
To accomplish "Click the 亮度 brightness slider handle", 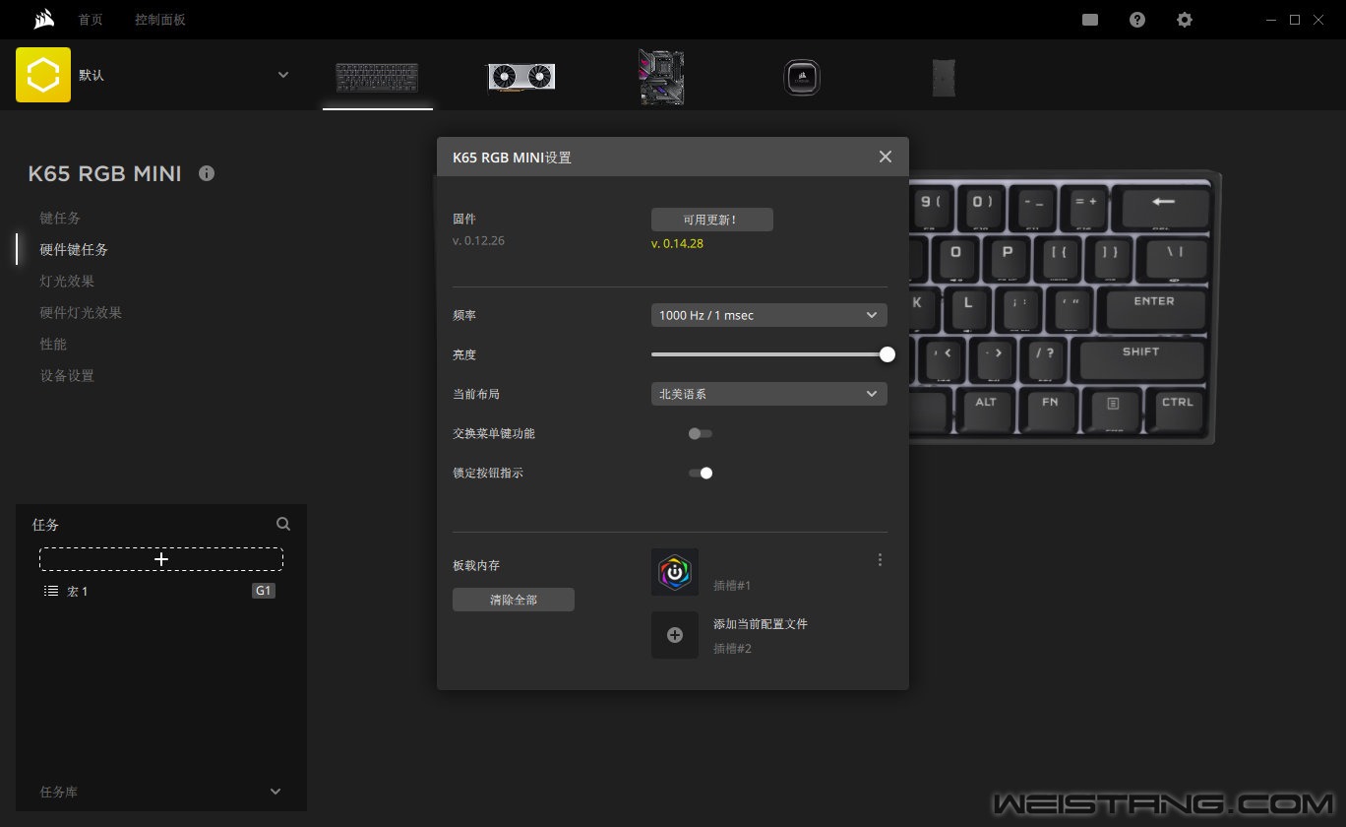I will click(x=887, y=354).
